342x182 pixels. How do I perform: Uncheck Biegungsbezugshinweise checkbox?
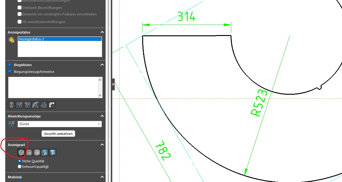(10, 71)
